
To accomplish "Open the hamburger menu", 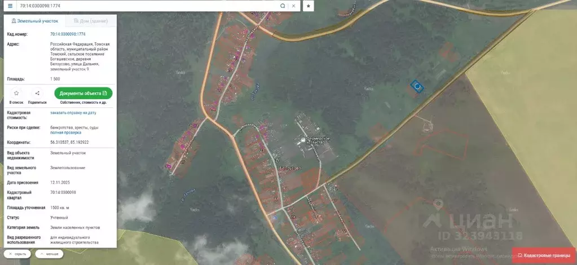I will tap(10, 6).
